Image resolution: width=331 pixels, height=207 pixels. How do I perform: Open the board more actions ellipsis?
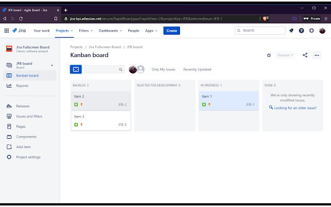pyautogui.click(x=317, y=55)
